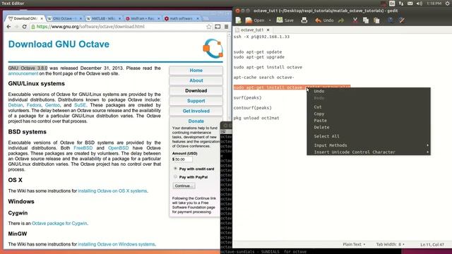Close the octave_tut1 tab in gedit

[x=268, y=30]
